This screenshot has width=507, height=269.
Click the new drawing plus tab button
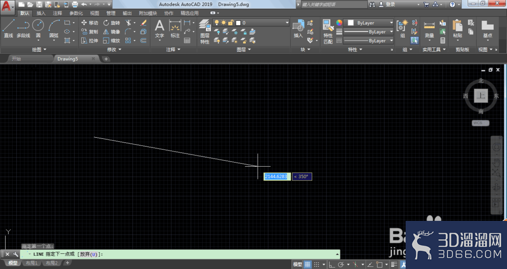pos(106,59)
